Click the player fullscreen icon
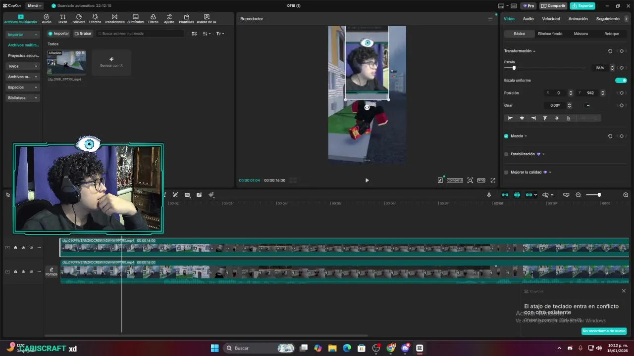 coord(493,180)
